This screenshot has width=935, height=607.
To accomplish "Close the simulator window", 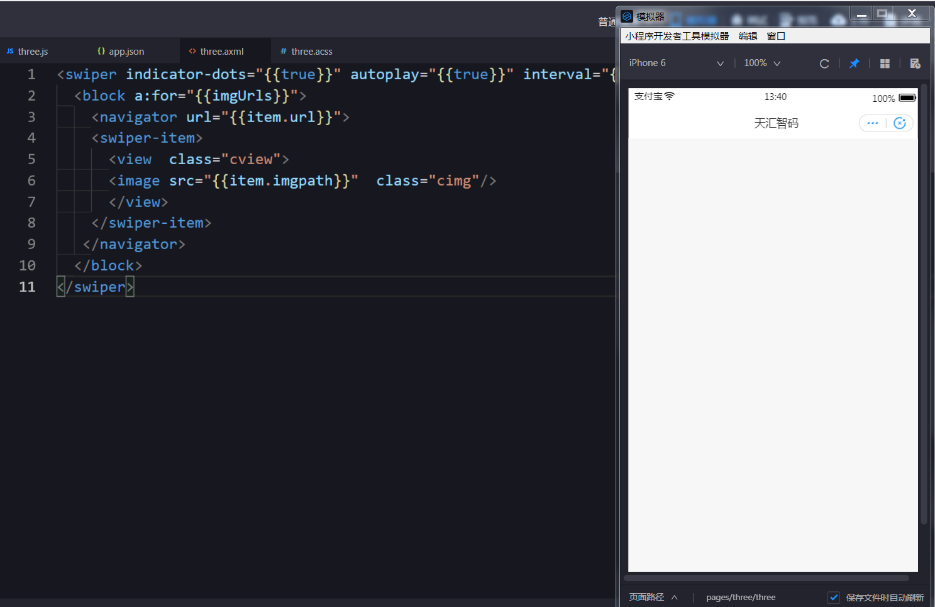I will tap(912, 14).
